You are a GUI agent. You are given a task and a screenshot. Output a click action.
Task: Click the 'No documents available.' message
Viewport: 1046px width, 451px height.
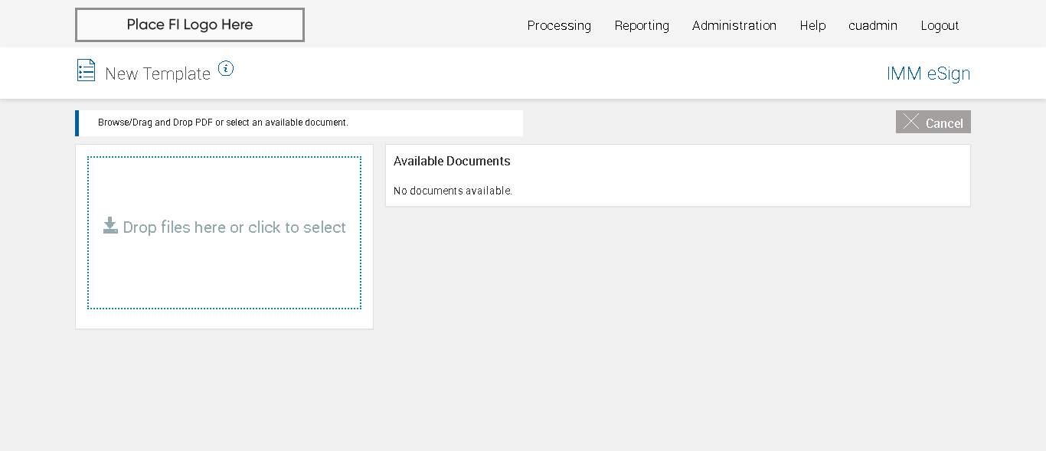453,191
